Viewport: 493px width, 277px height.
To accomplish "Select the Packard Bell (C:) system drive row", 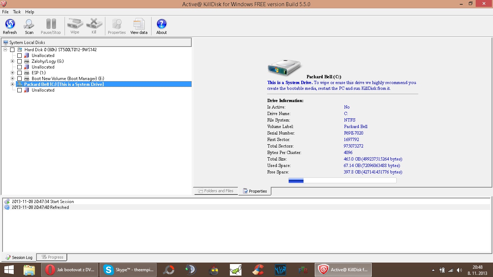I will coord(104,84).
